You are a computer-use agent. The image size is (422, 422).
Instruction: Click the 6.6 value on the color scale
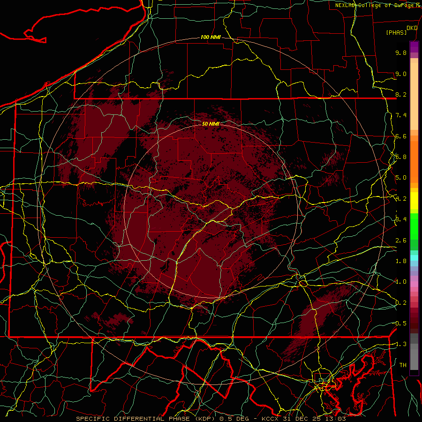(x=401, y=136)
